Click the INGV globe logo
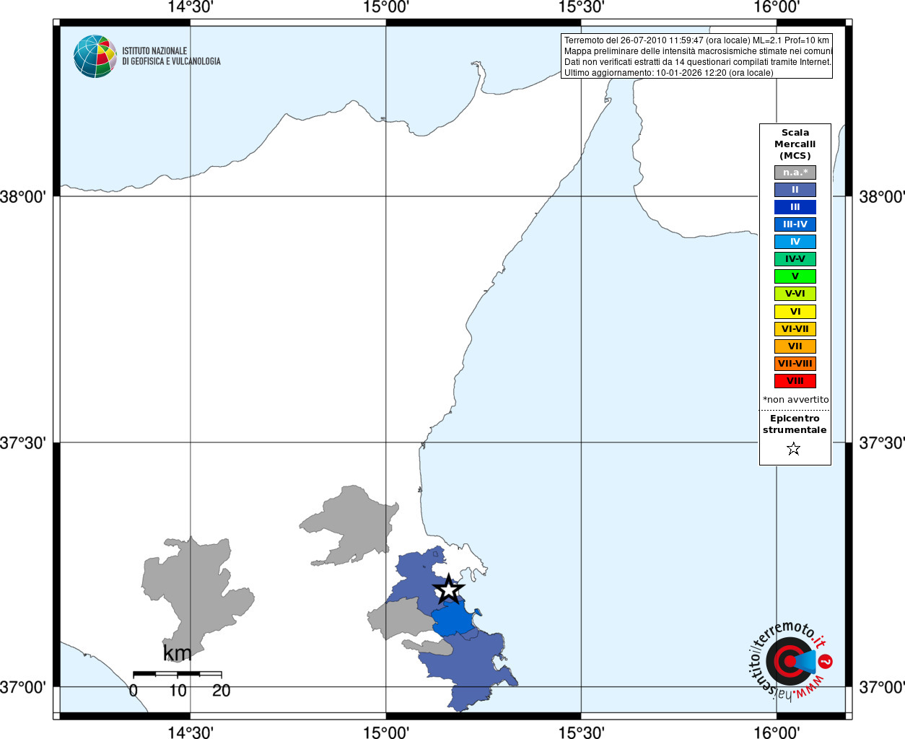Screen dimensions: 905x739 (x=95, y=56)
